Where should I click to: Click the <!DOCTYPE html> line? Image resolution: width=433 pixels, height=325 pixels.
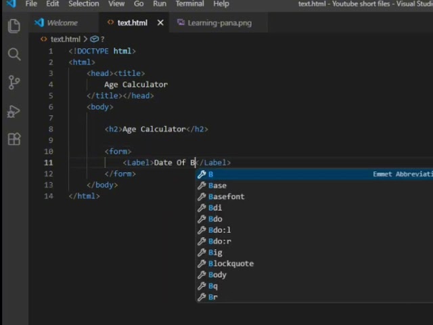102,51
